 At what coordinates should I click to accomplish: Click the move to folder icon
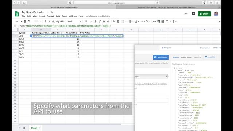[x=52, y=12]
